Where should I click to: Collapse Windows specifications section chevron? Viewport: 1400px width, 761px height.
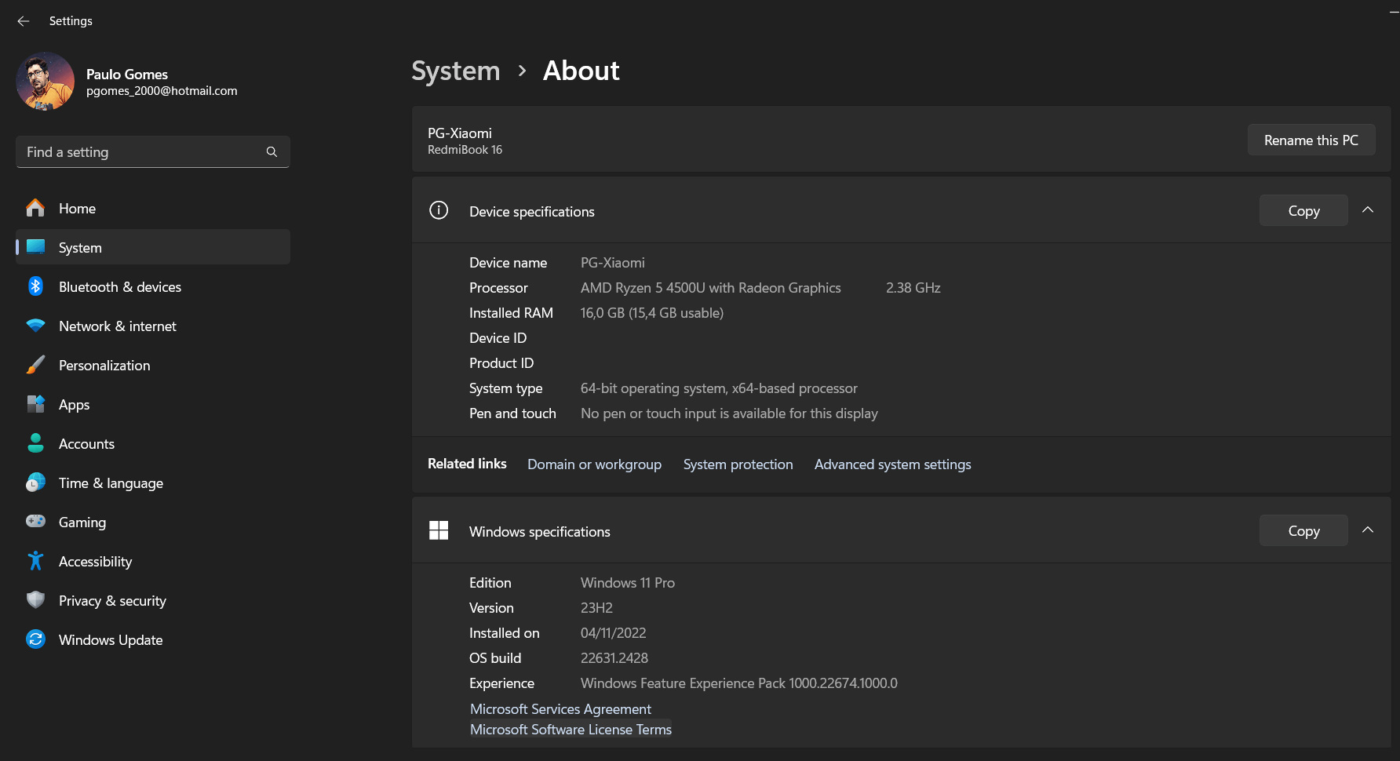click(x=1368, y=530)
